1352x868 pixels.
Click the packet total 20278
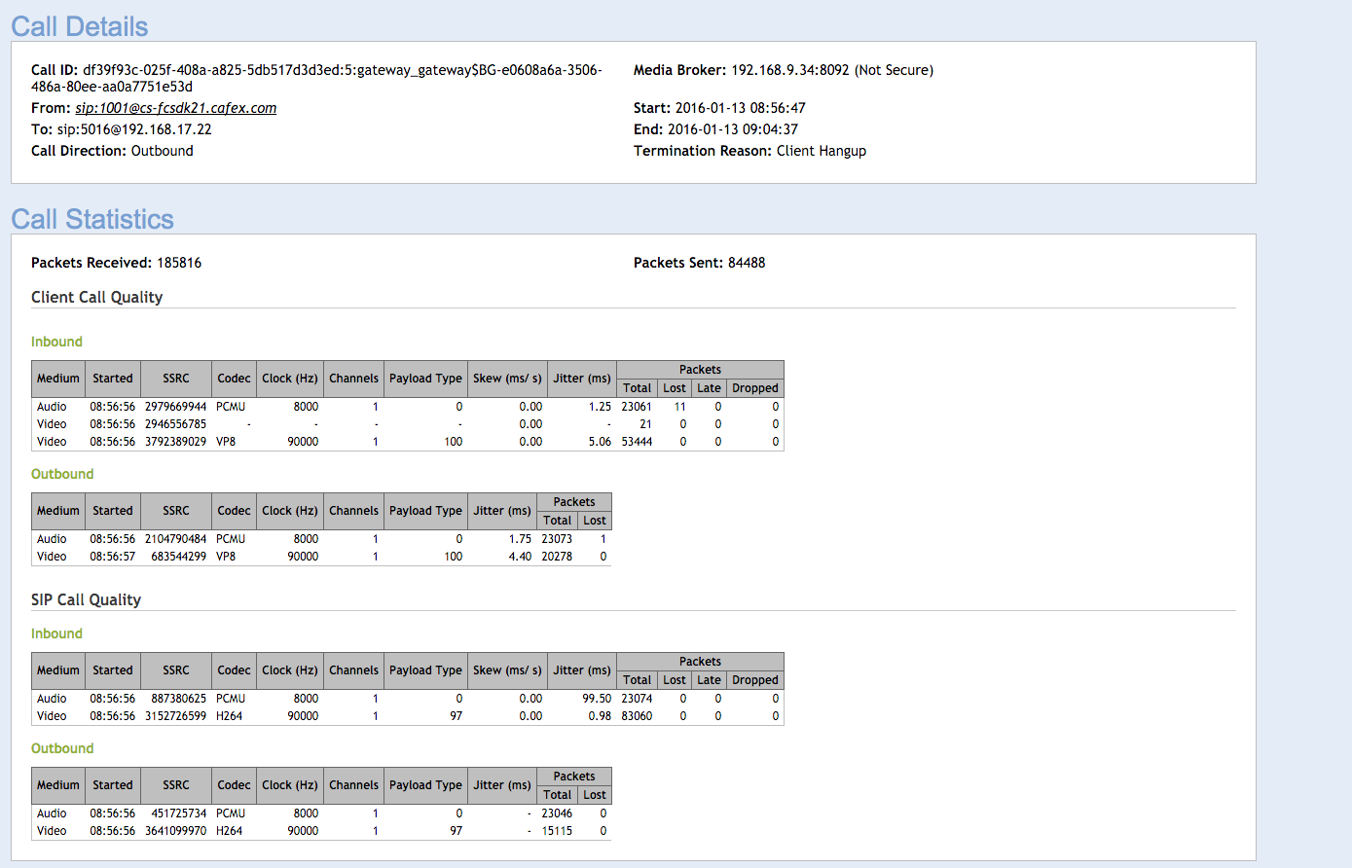[557, 557]
